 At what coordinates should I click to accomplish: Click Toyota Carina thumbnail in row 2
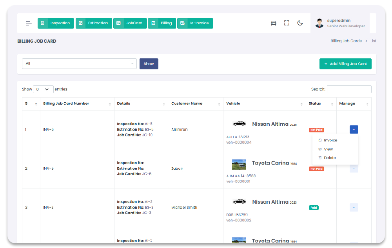pos(239,164)
